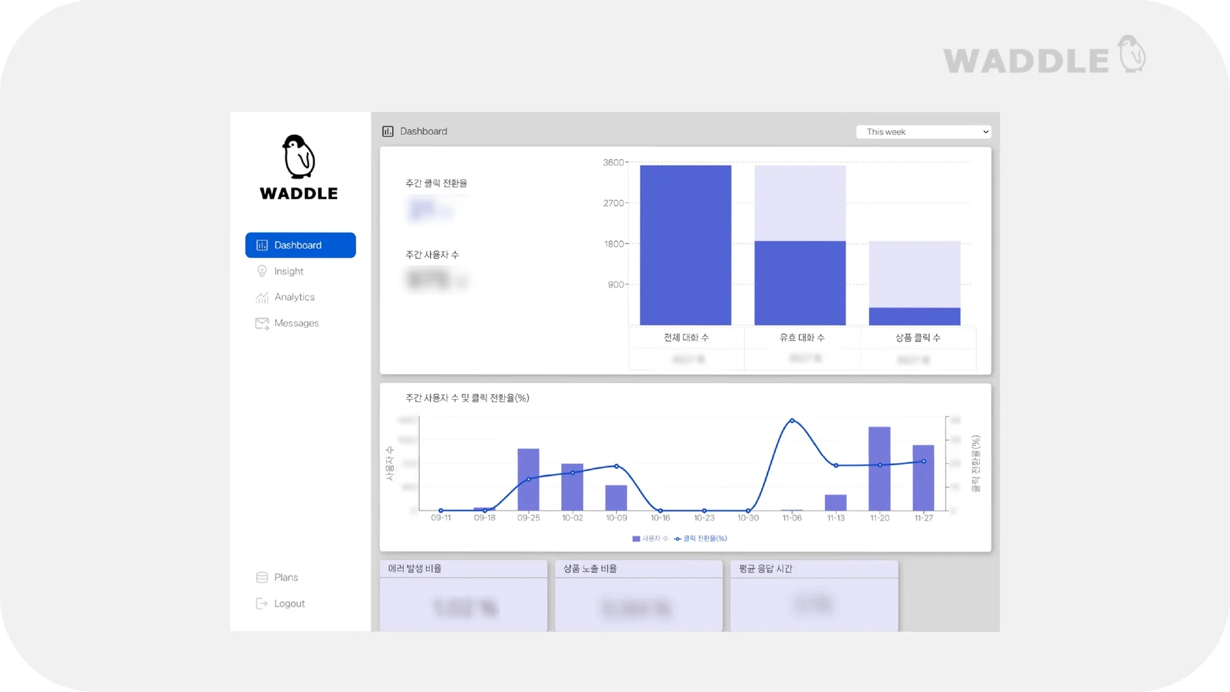Image resolution: width=1230 pixels, height=692 pixels.
Task: Click the dropdown arrow beside This week
Action: [985, 132]
